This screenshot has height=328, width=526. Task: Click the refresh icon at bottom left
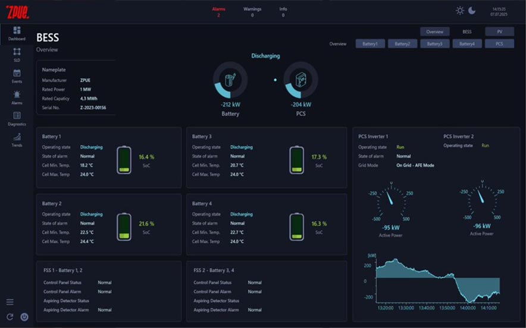pyautogui.click(x=10, y=317)
